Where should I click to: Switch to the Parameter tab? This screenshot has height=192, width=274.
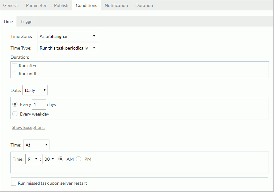pyautogui.click(x=36, y=5)
